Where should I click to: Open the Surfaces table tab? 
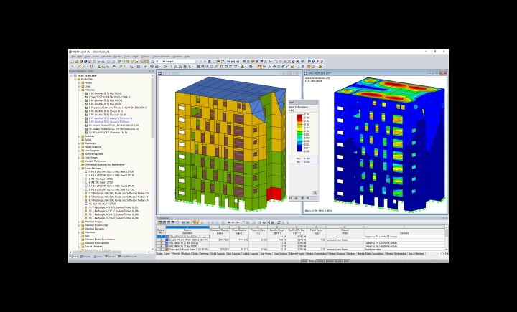click(186, 254)
